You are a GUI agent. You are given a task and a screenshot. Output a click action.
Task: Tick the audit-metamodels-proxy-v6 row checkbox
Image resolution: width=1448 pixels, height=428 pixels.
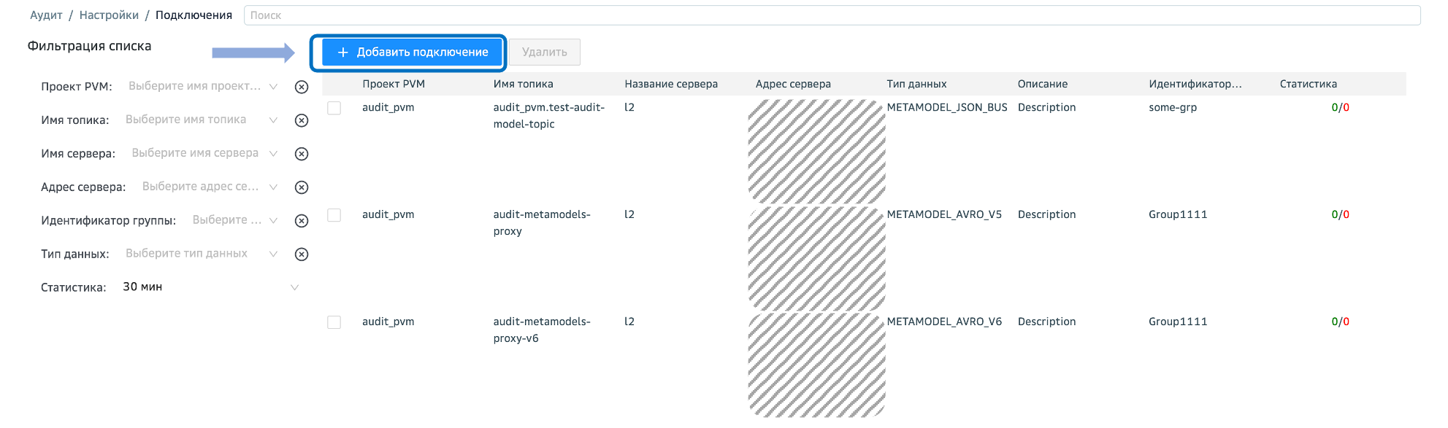[334, 322]
